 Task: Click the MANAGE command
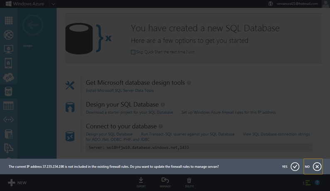[x=165, y=182]
